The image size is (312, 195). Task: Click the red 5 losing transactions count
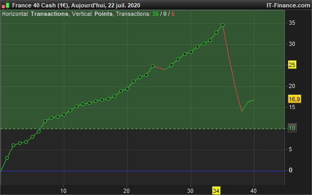pyautogui.click(x=173, y=14)
